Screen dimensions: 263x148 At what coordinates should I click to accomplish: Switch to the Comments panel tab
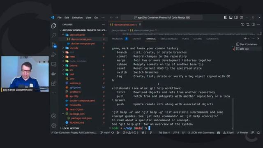click(212, 39)
